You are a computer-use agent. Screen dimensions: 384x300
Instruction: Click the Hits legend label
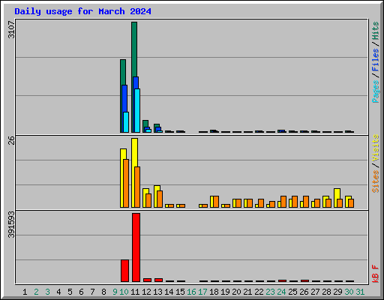tap(376, 31)
